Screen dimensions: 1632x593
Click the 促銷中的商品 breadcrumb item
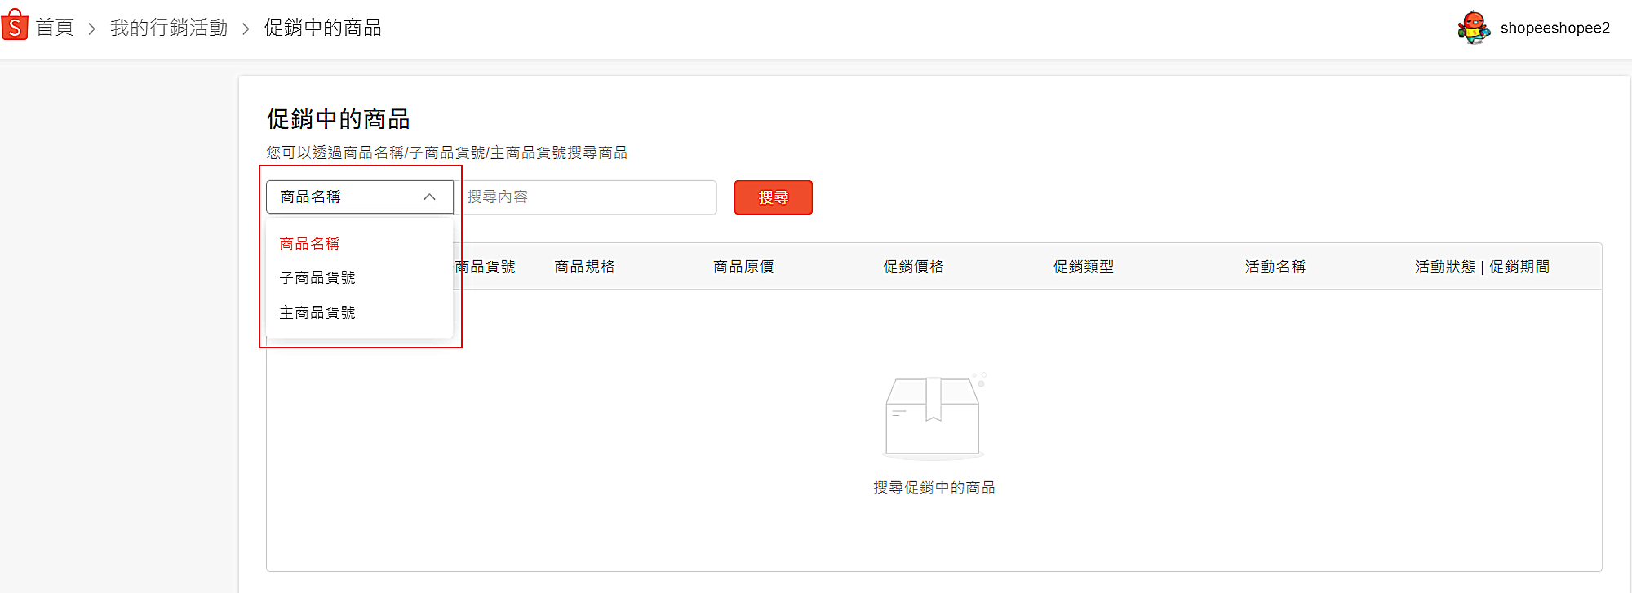(x=322, y=28)
